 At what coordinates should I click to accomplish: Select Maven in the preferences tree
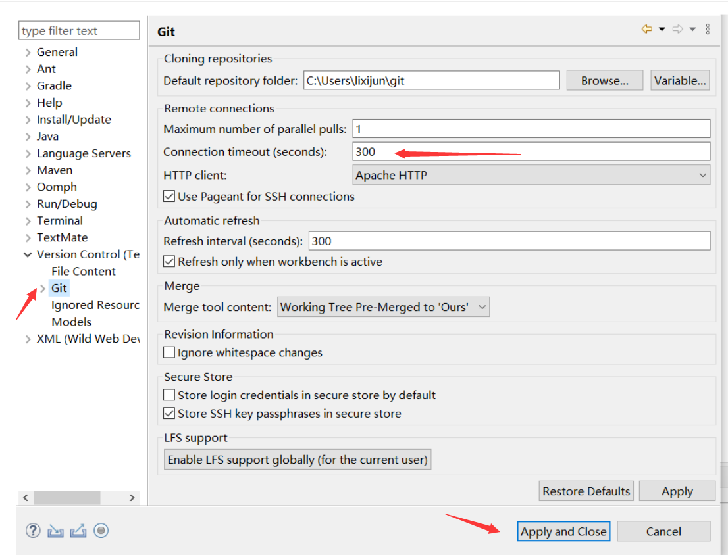tap(55, 170)
